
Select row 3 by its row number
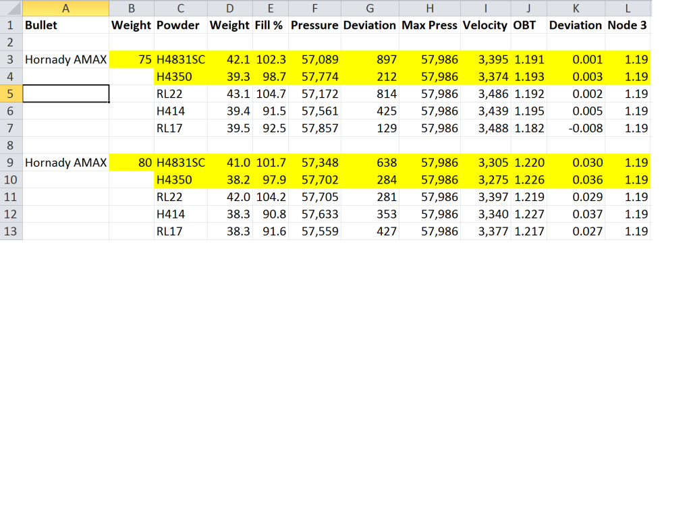pos(11,59)
